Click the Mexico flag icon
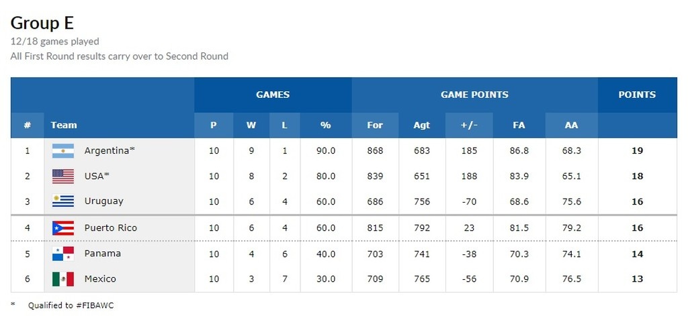 (x=62, y=279)
